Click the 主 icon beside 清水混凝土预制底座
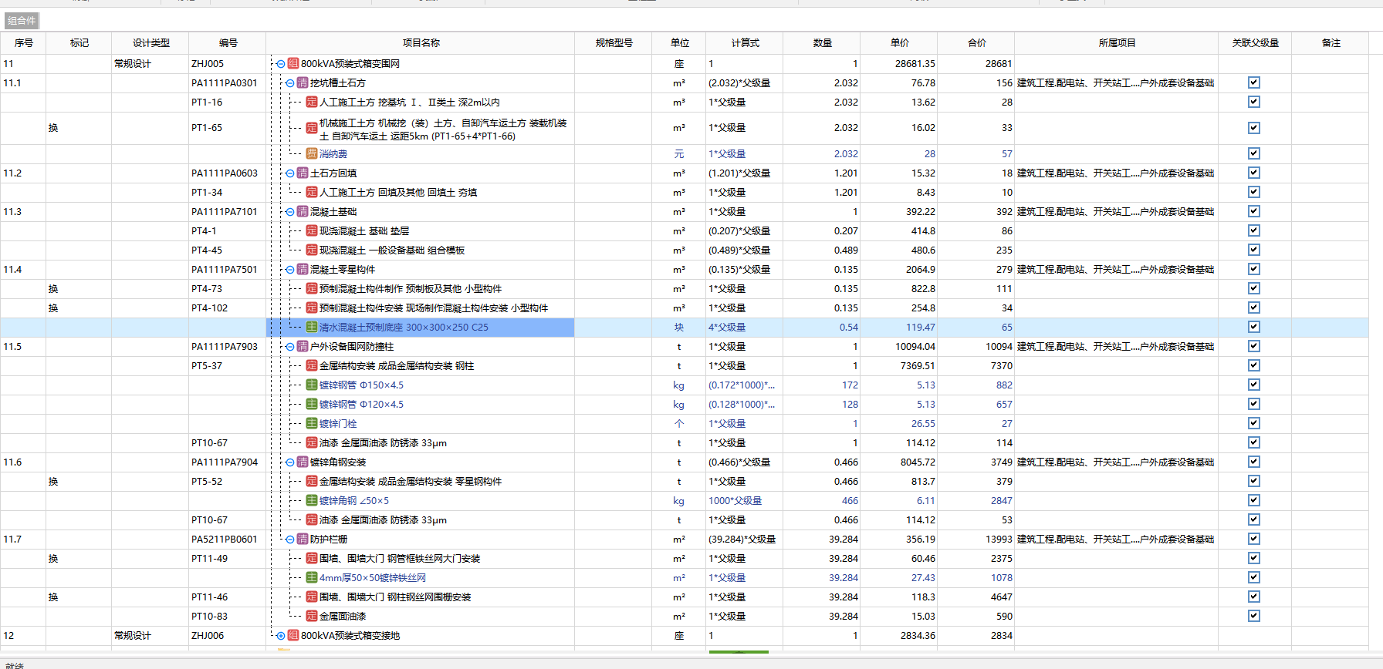This screenshot has height=669, width=1383. (x=312, y=328)
